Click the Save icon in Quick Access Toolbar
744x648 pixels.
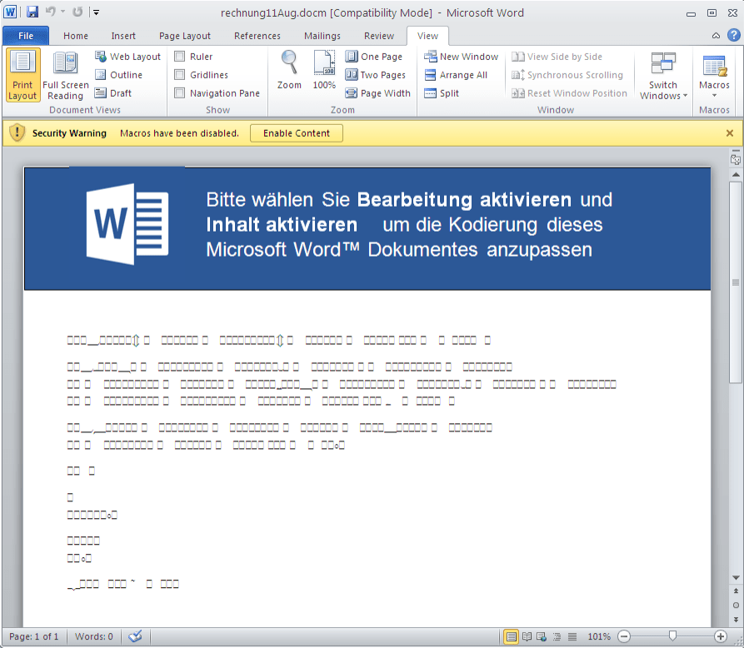[32, 12]
